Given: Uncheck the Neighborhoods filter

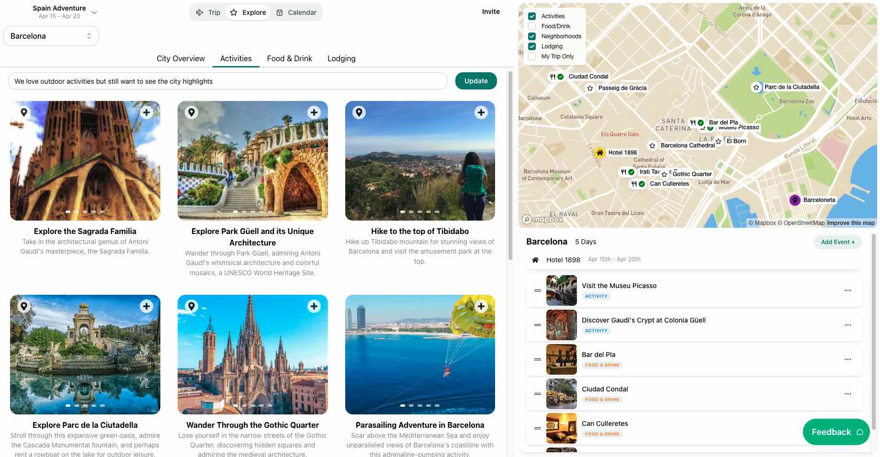Looking at the screenshot, I should click(532, 36).
